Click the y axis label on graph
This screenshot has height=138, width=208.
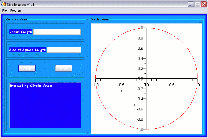tap(135, 104)
